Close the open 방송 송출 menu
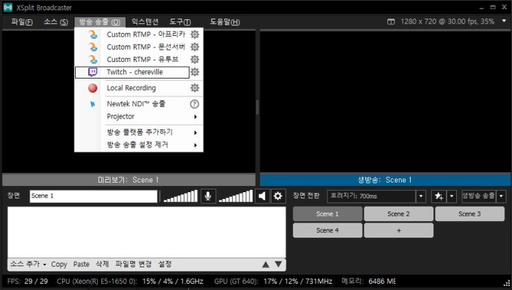The height and width of the screenshot is (290, 512). coord(100,22)
